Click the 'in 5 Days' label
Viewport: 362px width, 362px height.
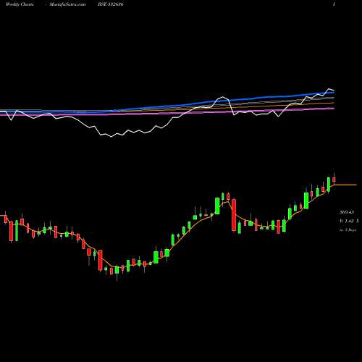[348, 230]
